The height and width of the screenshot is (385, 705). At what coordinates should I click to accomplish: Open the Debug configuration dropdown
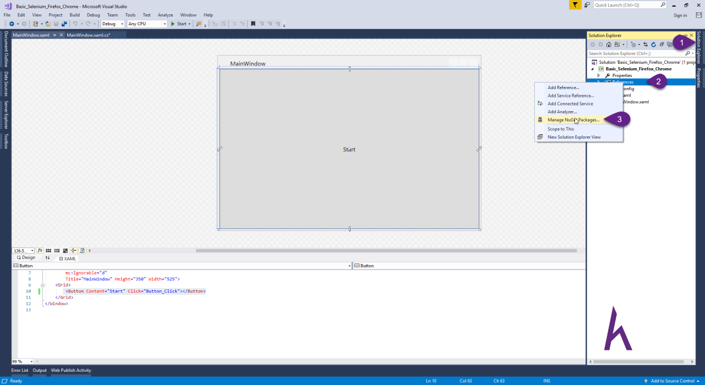[x=113, y=24]
